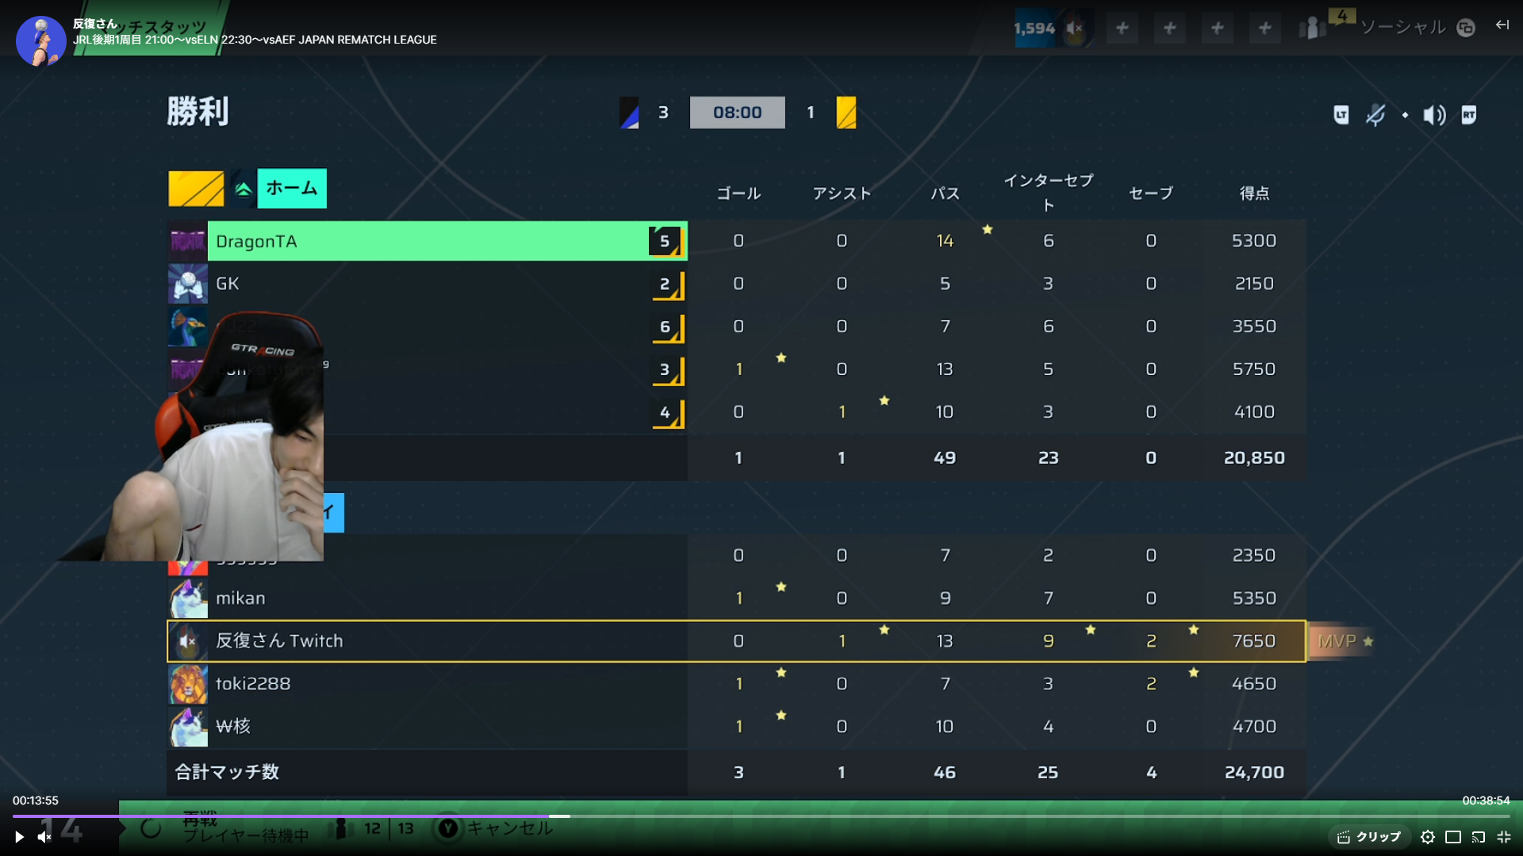1523x856 pixels.
Task: Click the toki2288 lion avatar
Action: [188, 684]
